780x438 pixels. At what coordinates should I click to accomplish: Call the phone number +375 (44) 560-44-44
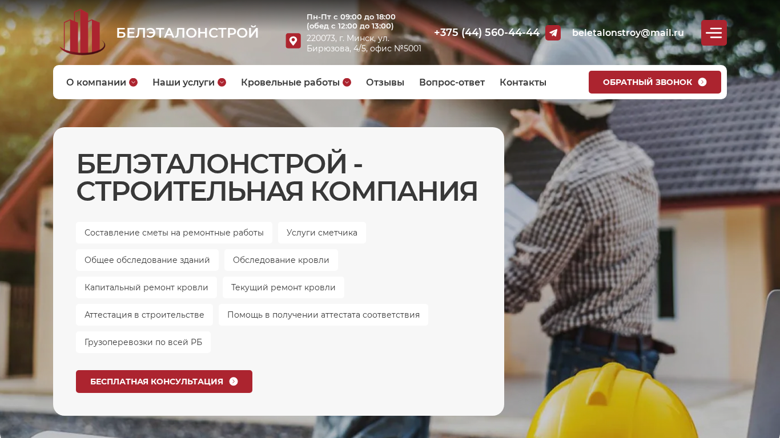pos(487,33)
